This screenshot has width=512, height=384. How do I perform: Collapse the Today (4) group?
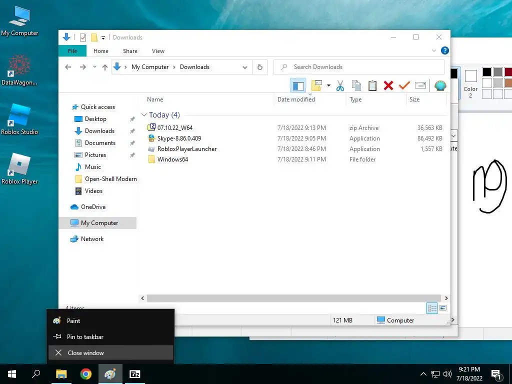(144, 115)
